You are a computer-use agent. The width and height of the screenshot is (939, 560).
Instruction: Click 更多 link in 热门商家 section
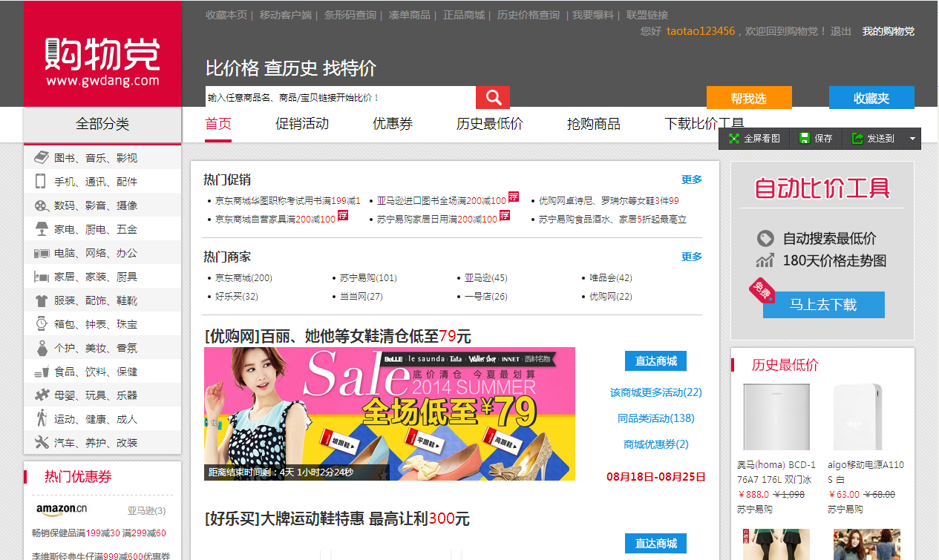pyautogui.click(x=692, y=257)
